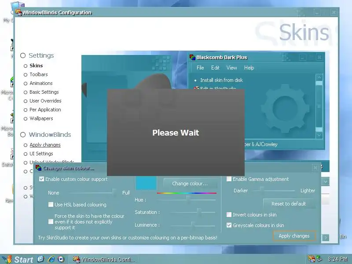This screenshot has height=264, width=352.
Task: Click the bullet beside Install skin from disk
Action: pos(195,81)
